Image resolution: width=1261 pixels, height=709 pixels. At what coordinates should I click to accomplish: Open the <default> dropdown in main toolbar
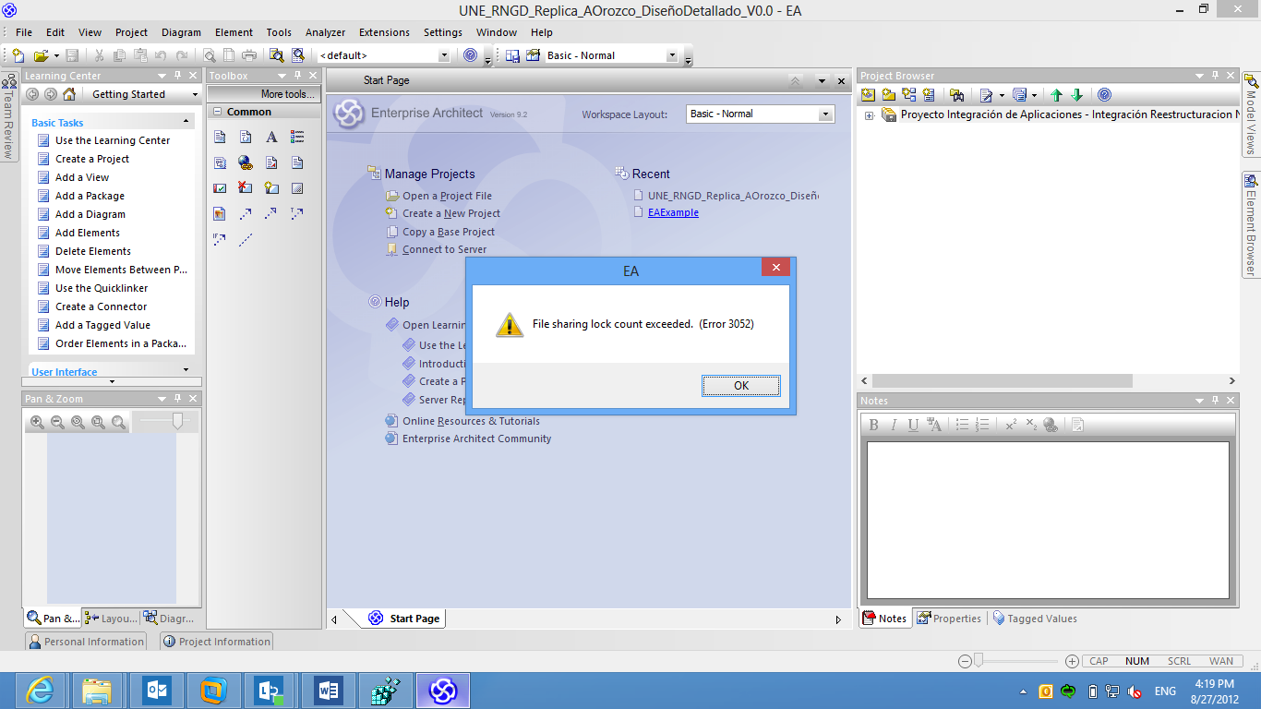pos(443,55)
